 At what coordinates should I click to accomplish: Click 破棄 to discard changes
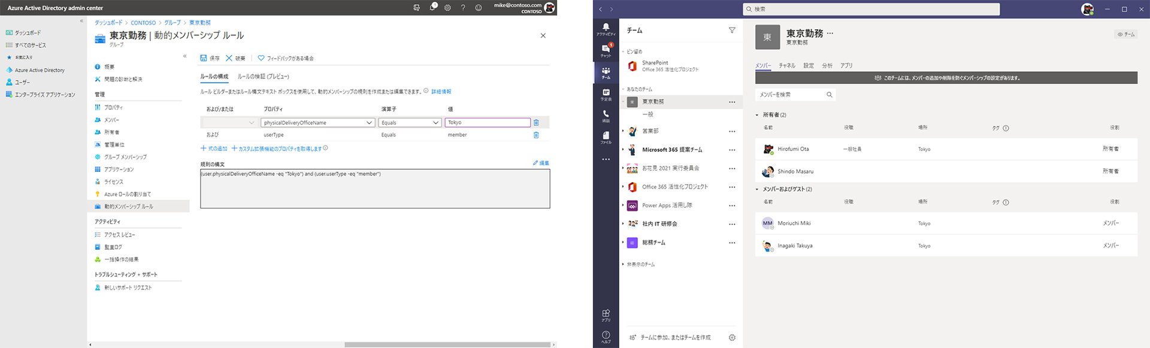235,58
